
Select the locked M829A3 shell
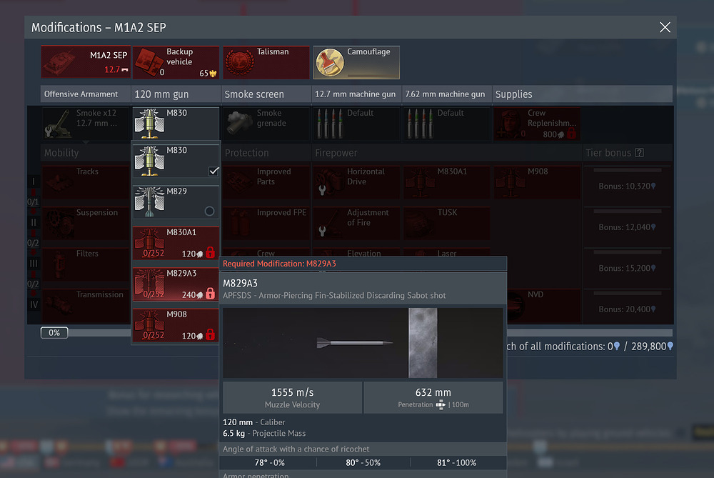(176, 284)
